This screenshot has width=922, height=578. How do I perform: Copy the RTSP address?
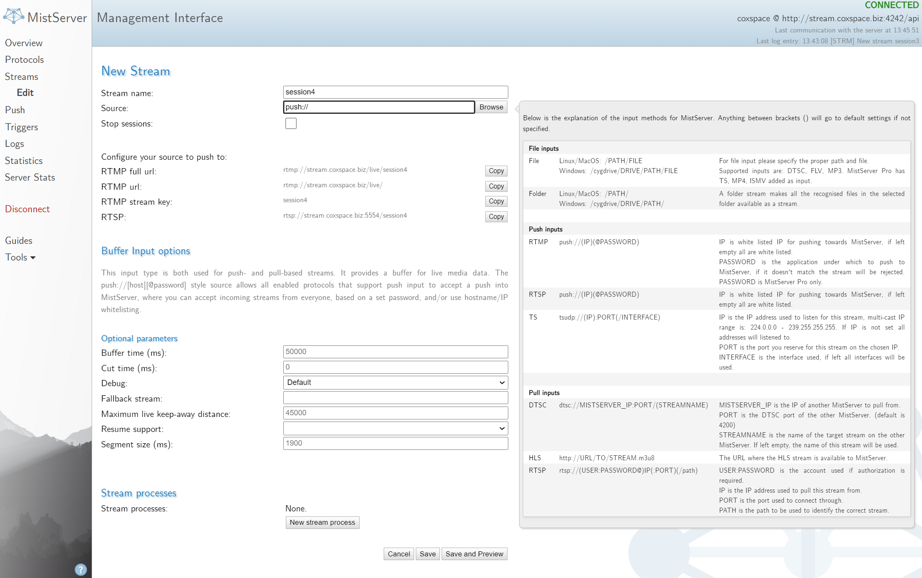[x=496, y=216]
